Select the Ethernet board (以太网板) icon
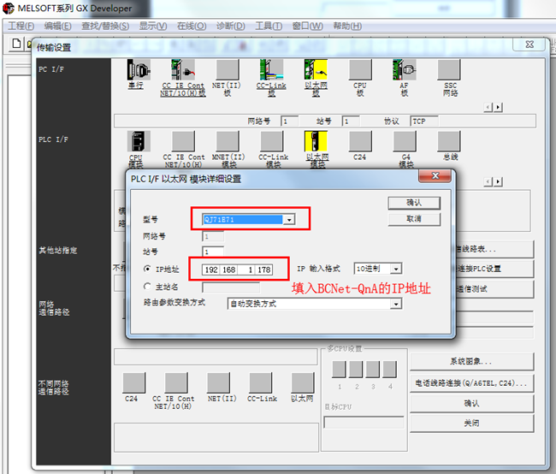This screenshot has width=556, height=474. [x=316, y=69]
